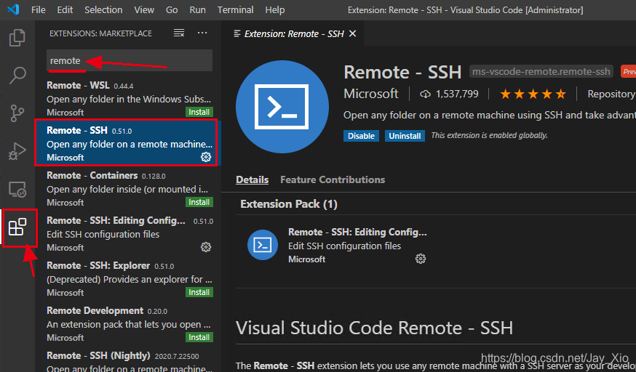Select the Extension: Remote - SSH editor tab
Image resolution: width=636 pixels, height=372 pixels.
[293, 33]
